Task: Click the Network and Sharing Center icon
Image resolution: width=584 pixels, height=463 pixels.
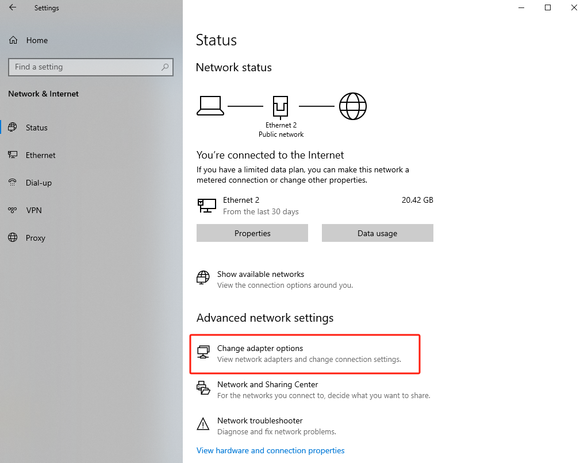Action: (x=203, y=389)
